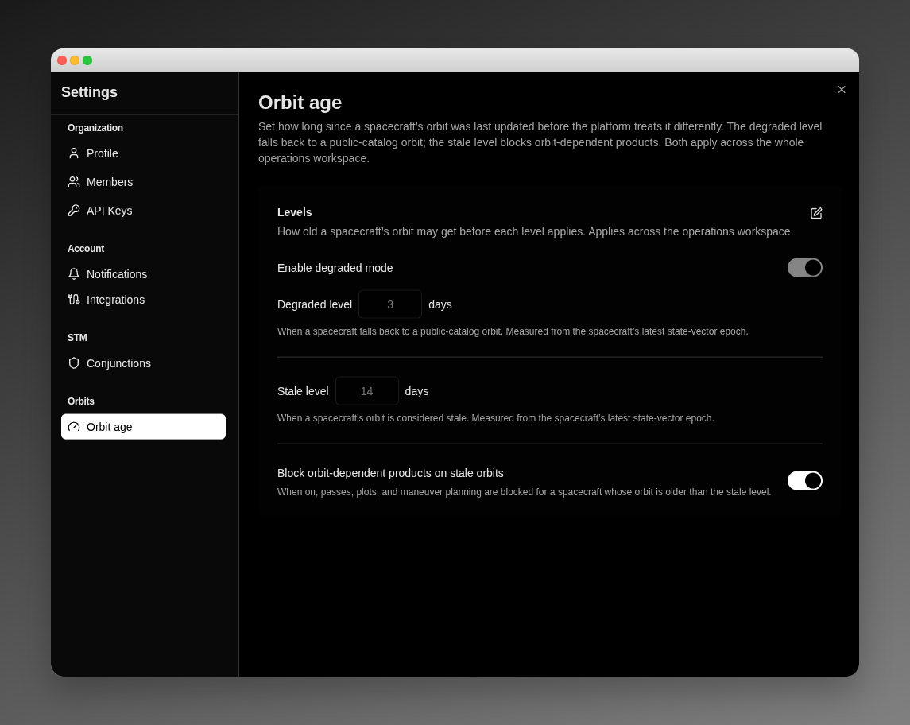Click the API Keys key icon
910x725 pixels.
click(74, 211)
